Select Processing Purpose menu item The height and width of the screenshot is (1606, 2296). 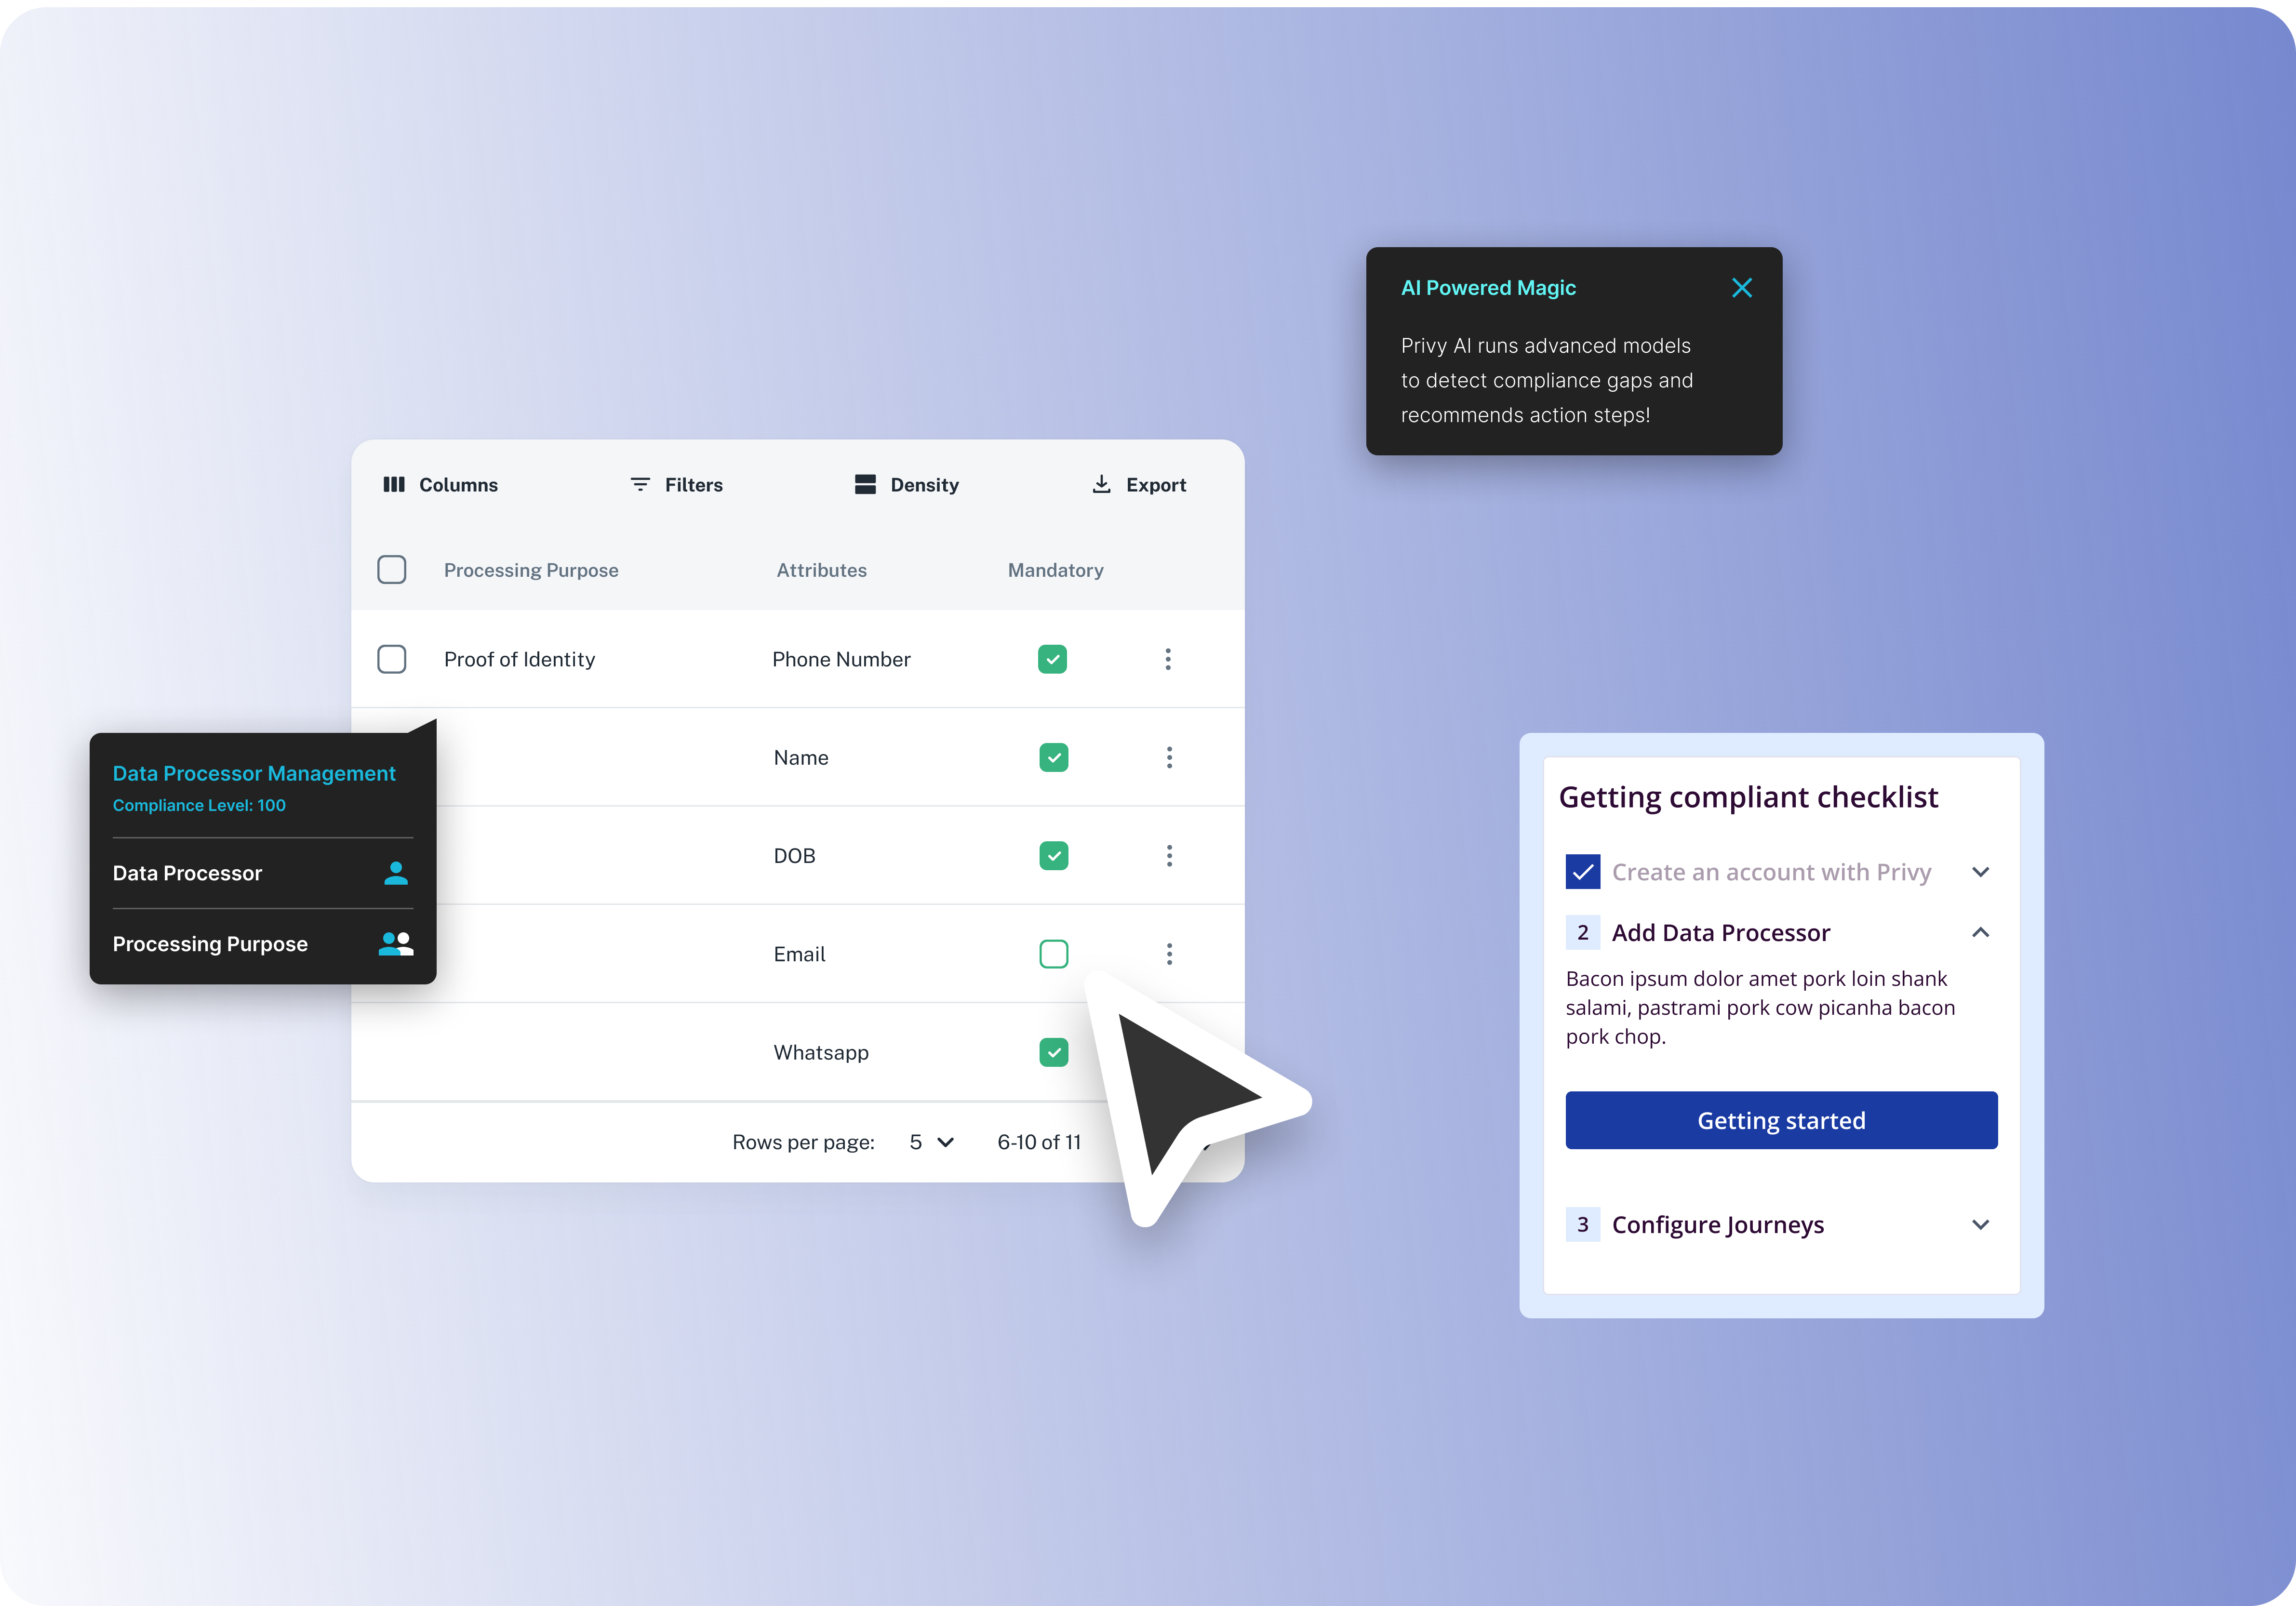click(x=210, y=944)
